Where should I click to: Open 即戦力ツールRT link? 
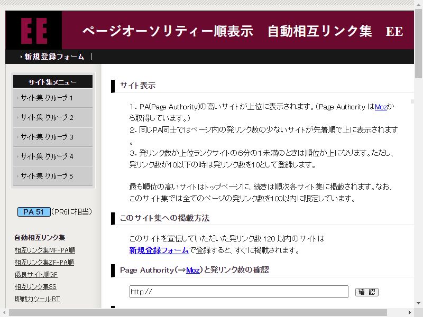pos(37,299)
